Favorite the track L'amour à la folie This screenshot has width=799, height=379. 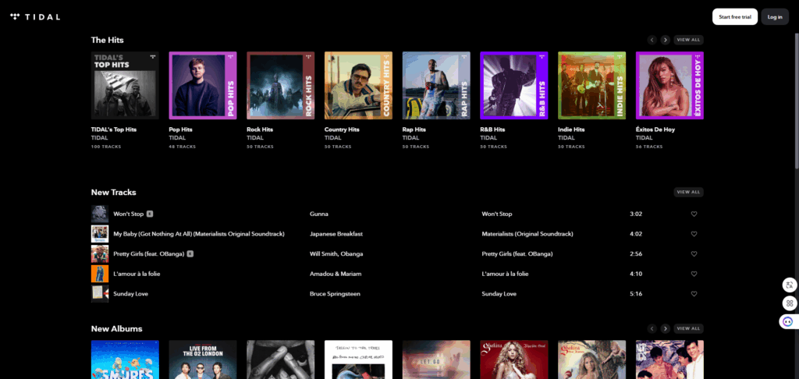694,274
